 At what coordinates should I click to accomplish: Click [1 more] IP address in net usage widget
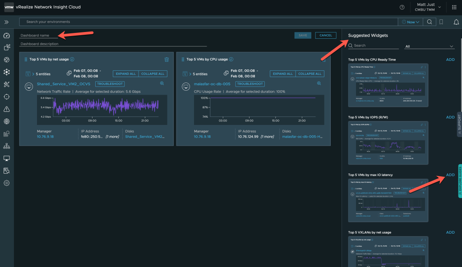112,137
